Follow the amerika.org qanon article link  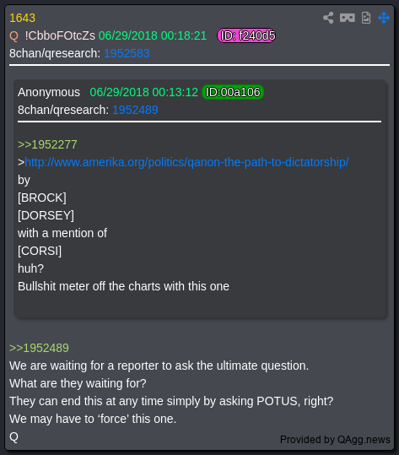[x=186, y=162]
